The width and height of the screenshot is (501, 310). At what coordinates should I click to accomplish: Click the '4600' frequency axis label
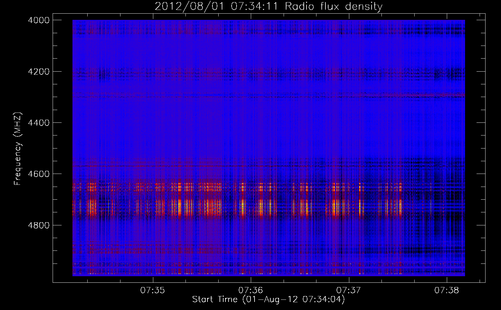[x=39, y=174]
